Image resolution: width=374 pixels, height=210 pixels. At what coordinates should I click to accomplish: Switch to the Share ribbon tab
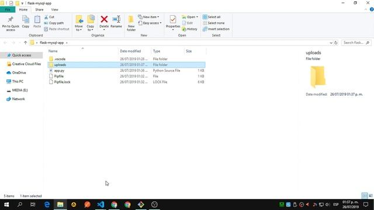39,9
